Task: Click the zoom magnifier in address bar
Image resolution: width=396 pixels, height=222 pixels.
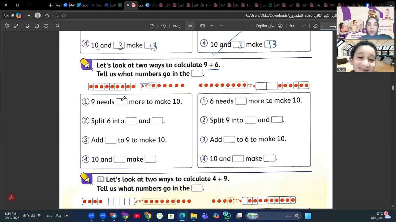Action: (x=64, y=15)
